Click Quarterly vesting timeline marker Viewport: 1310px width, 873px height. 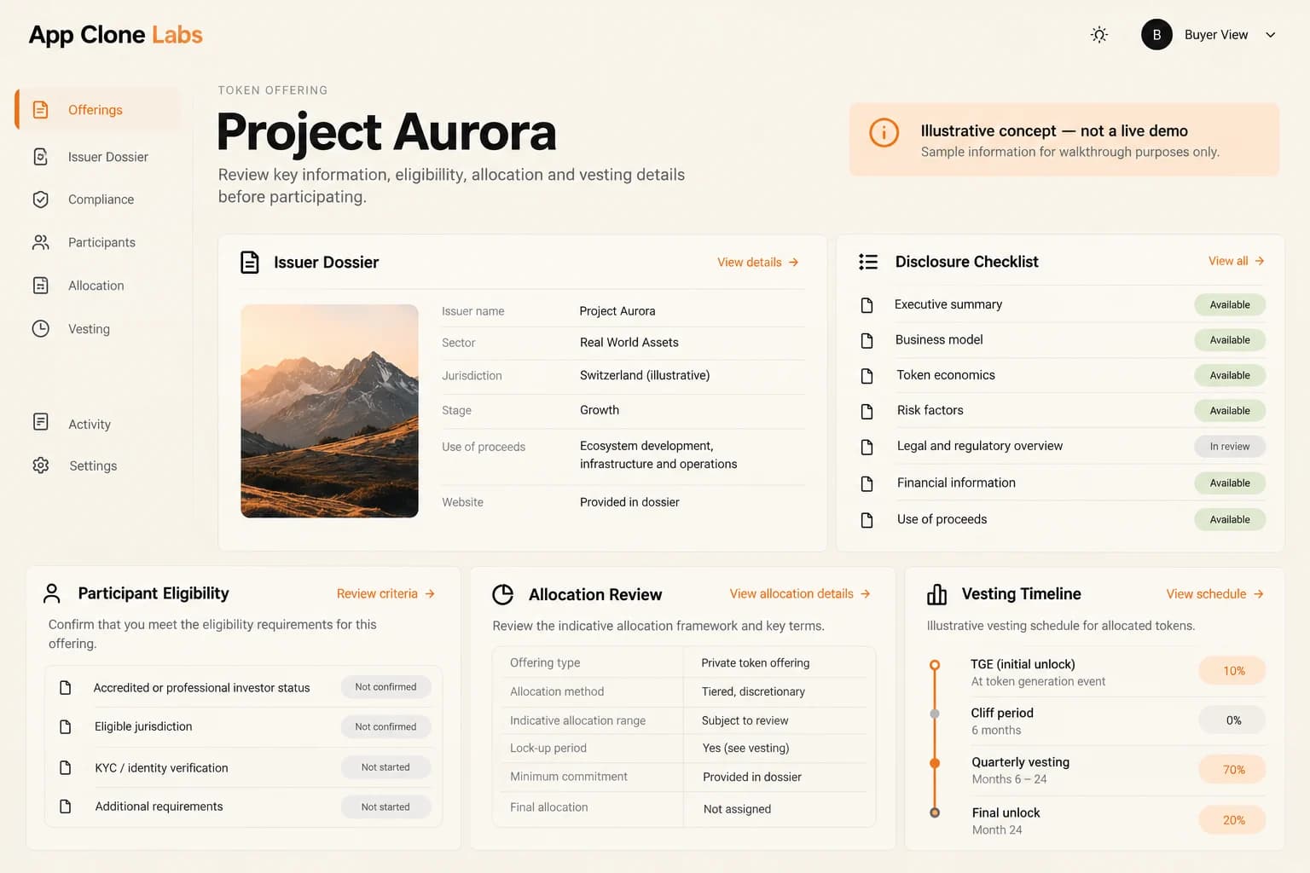[x=935, y=763]
